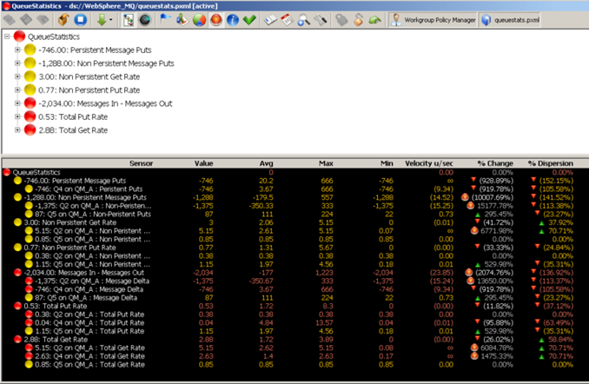This screenshot has width=589, height=384.
Task: Click the green down arrow toolbar icon
Action: tap(102, 19)
